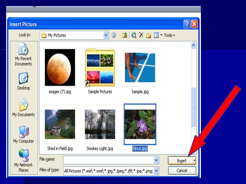This screenshot has height=184, width=246.
Task: Open the Look in My Pictures dropdown
Action: click(x=106, y=35)
